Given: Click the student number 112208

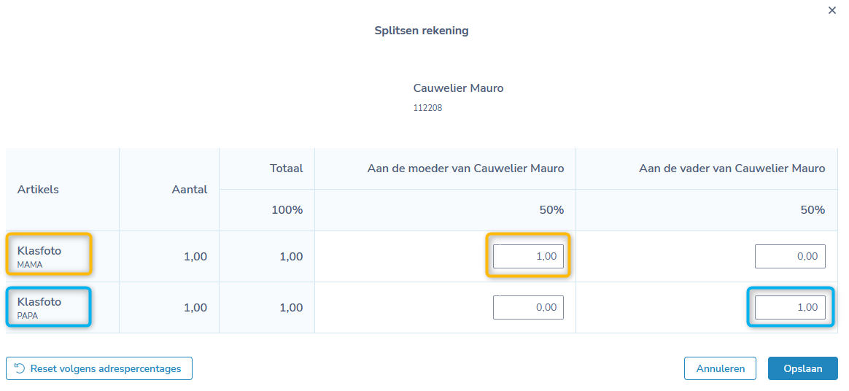Looking at the screenshot, I should (427, 108).
